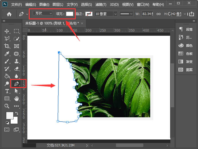Open the 滤镜(T) menu
198x149 pixels.
(x=100, y=5)
